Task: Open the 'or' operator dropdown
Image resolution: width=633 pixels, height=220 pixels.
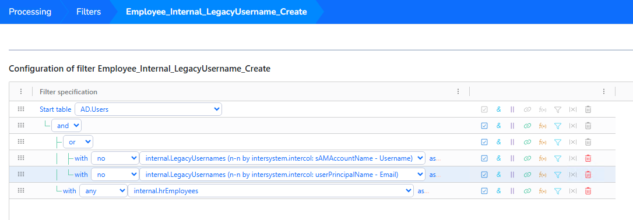Action: coord(78,142)
